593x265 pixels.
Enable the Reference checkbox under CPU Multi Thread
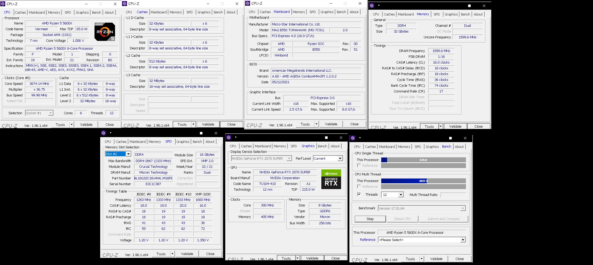tap(359, 186)
